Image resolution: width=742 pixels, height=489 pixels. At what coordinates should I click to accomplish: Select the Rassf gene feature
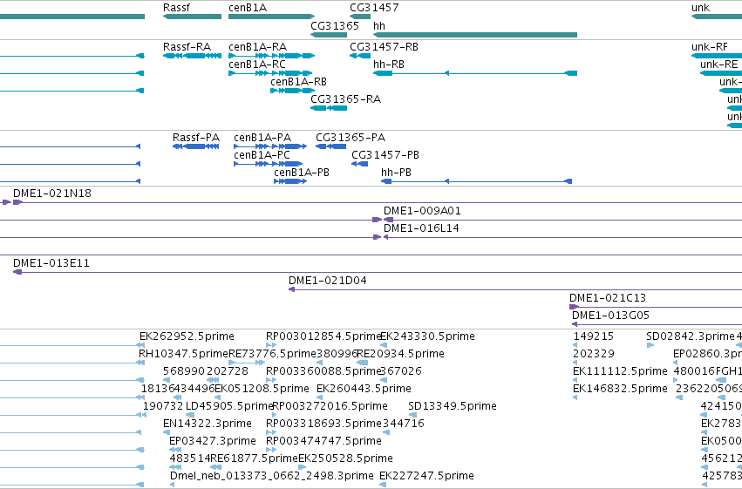[x=192, y=17]
